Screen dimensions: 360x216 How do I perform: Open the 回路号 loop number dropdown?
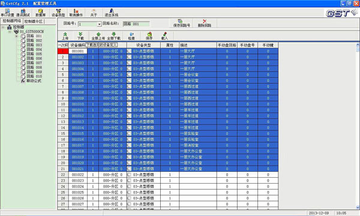click(99, 24)
